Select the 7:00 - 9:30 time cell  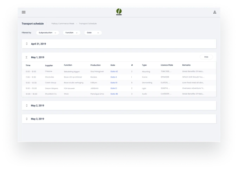pos(31,77)
